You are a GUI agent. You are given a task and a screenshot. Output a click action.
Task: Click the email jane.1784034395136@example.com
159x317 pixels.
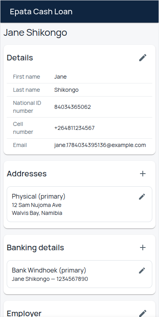[100, 145]
